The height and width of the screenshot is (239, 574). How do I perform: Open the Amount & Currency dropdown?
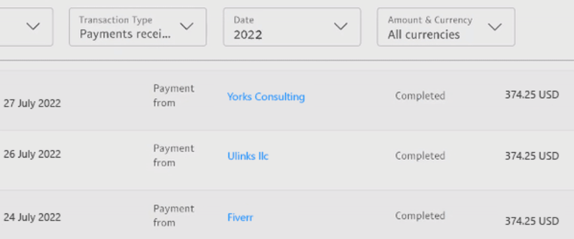(445, 27)
